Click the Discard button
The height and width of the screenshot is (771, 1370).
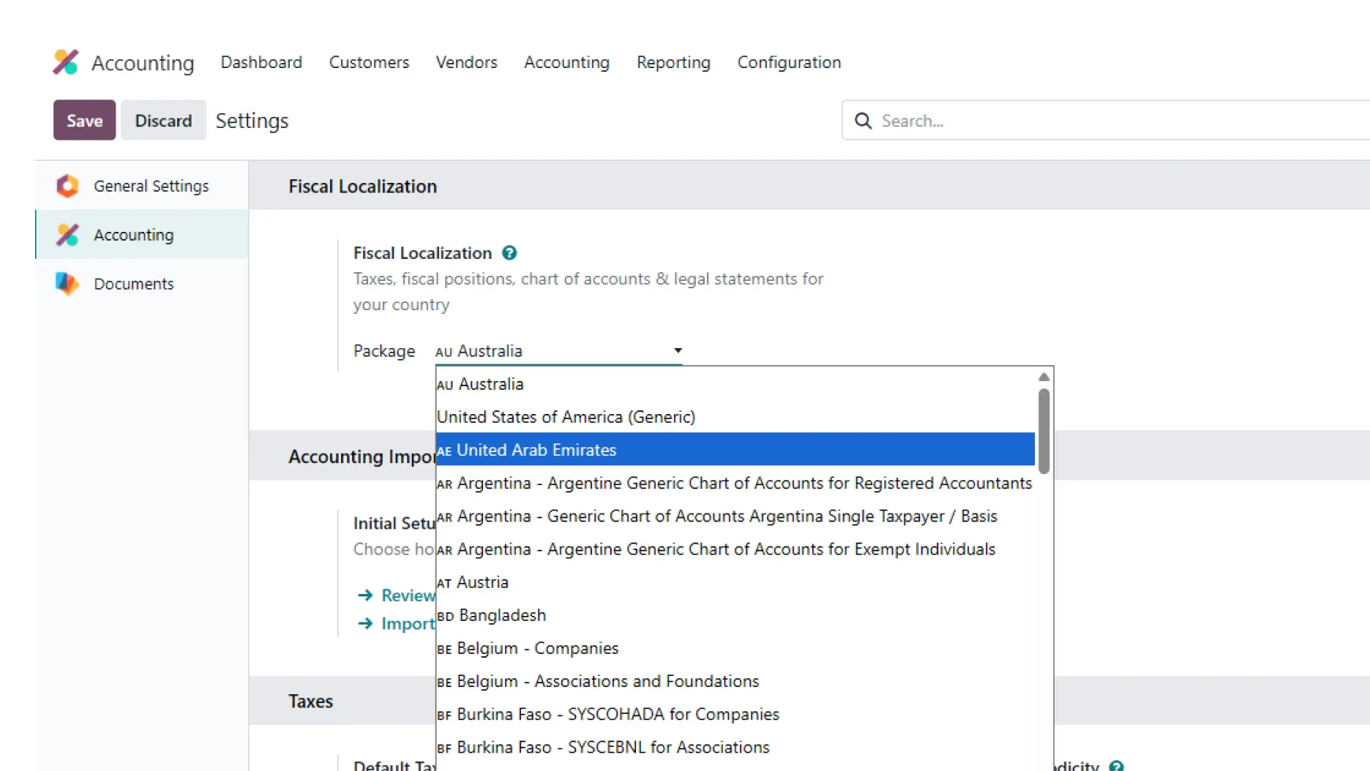coord(163,120)
